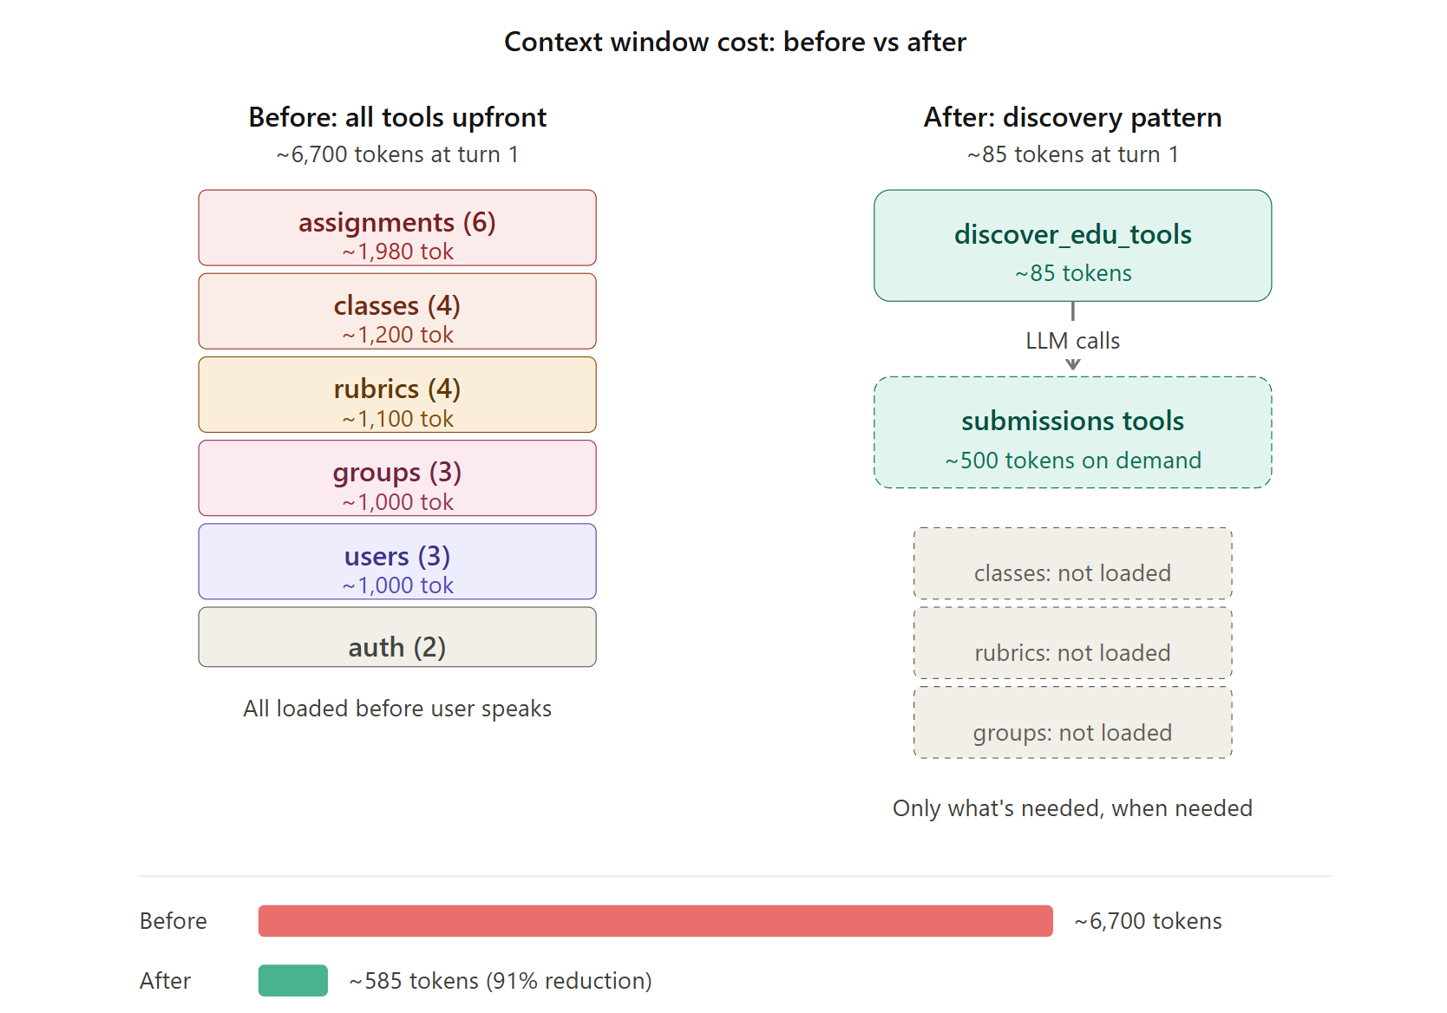The width and height of the screenshot is (1447, 1013).
Task: Click the 'Before' row label
Action: [174, 921]
